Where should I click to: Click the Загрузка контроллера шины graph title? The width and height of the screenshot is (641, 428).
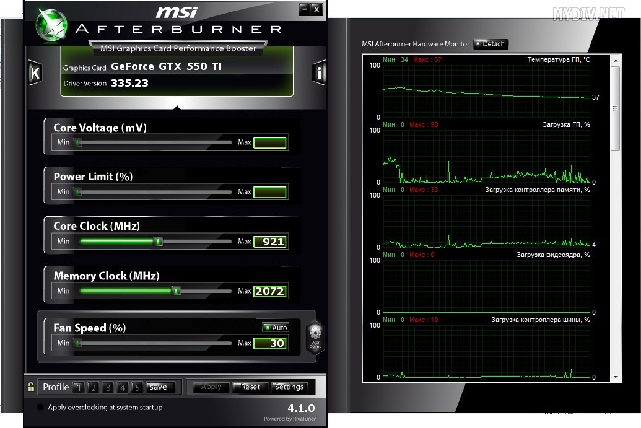pyautogui.click(x=541, y=320)
